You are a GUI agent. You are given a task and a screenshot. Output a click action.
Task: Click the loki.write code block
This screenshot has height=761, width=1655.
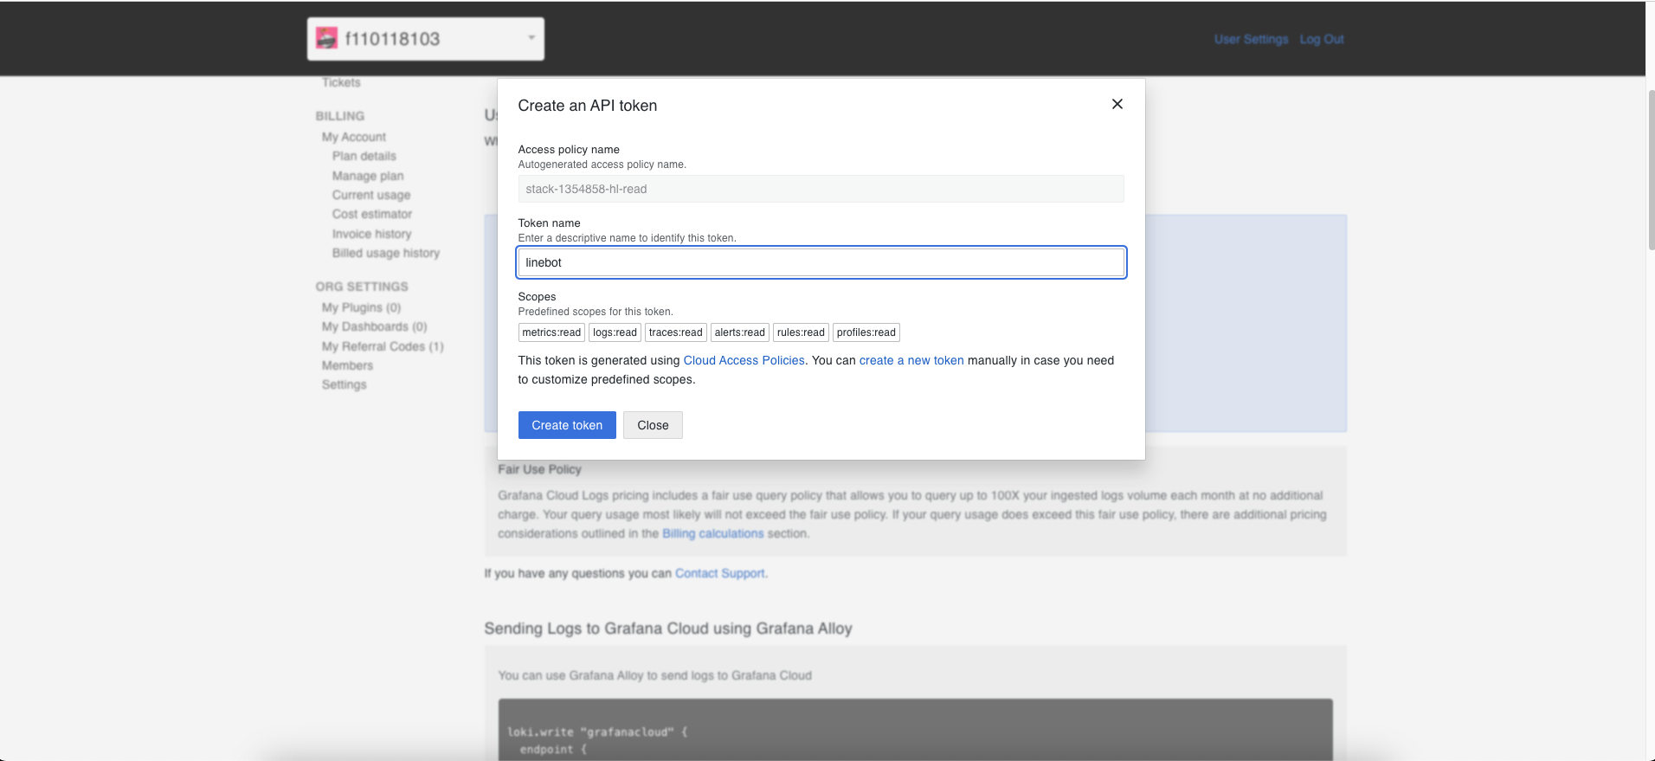coord(915,730)
